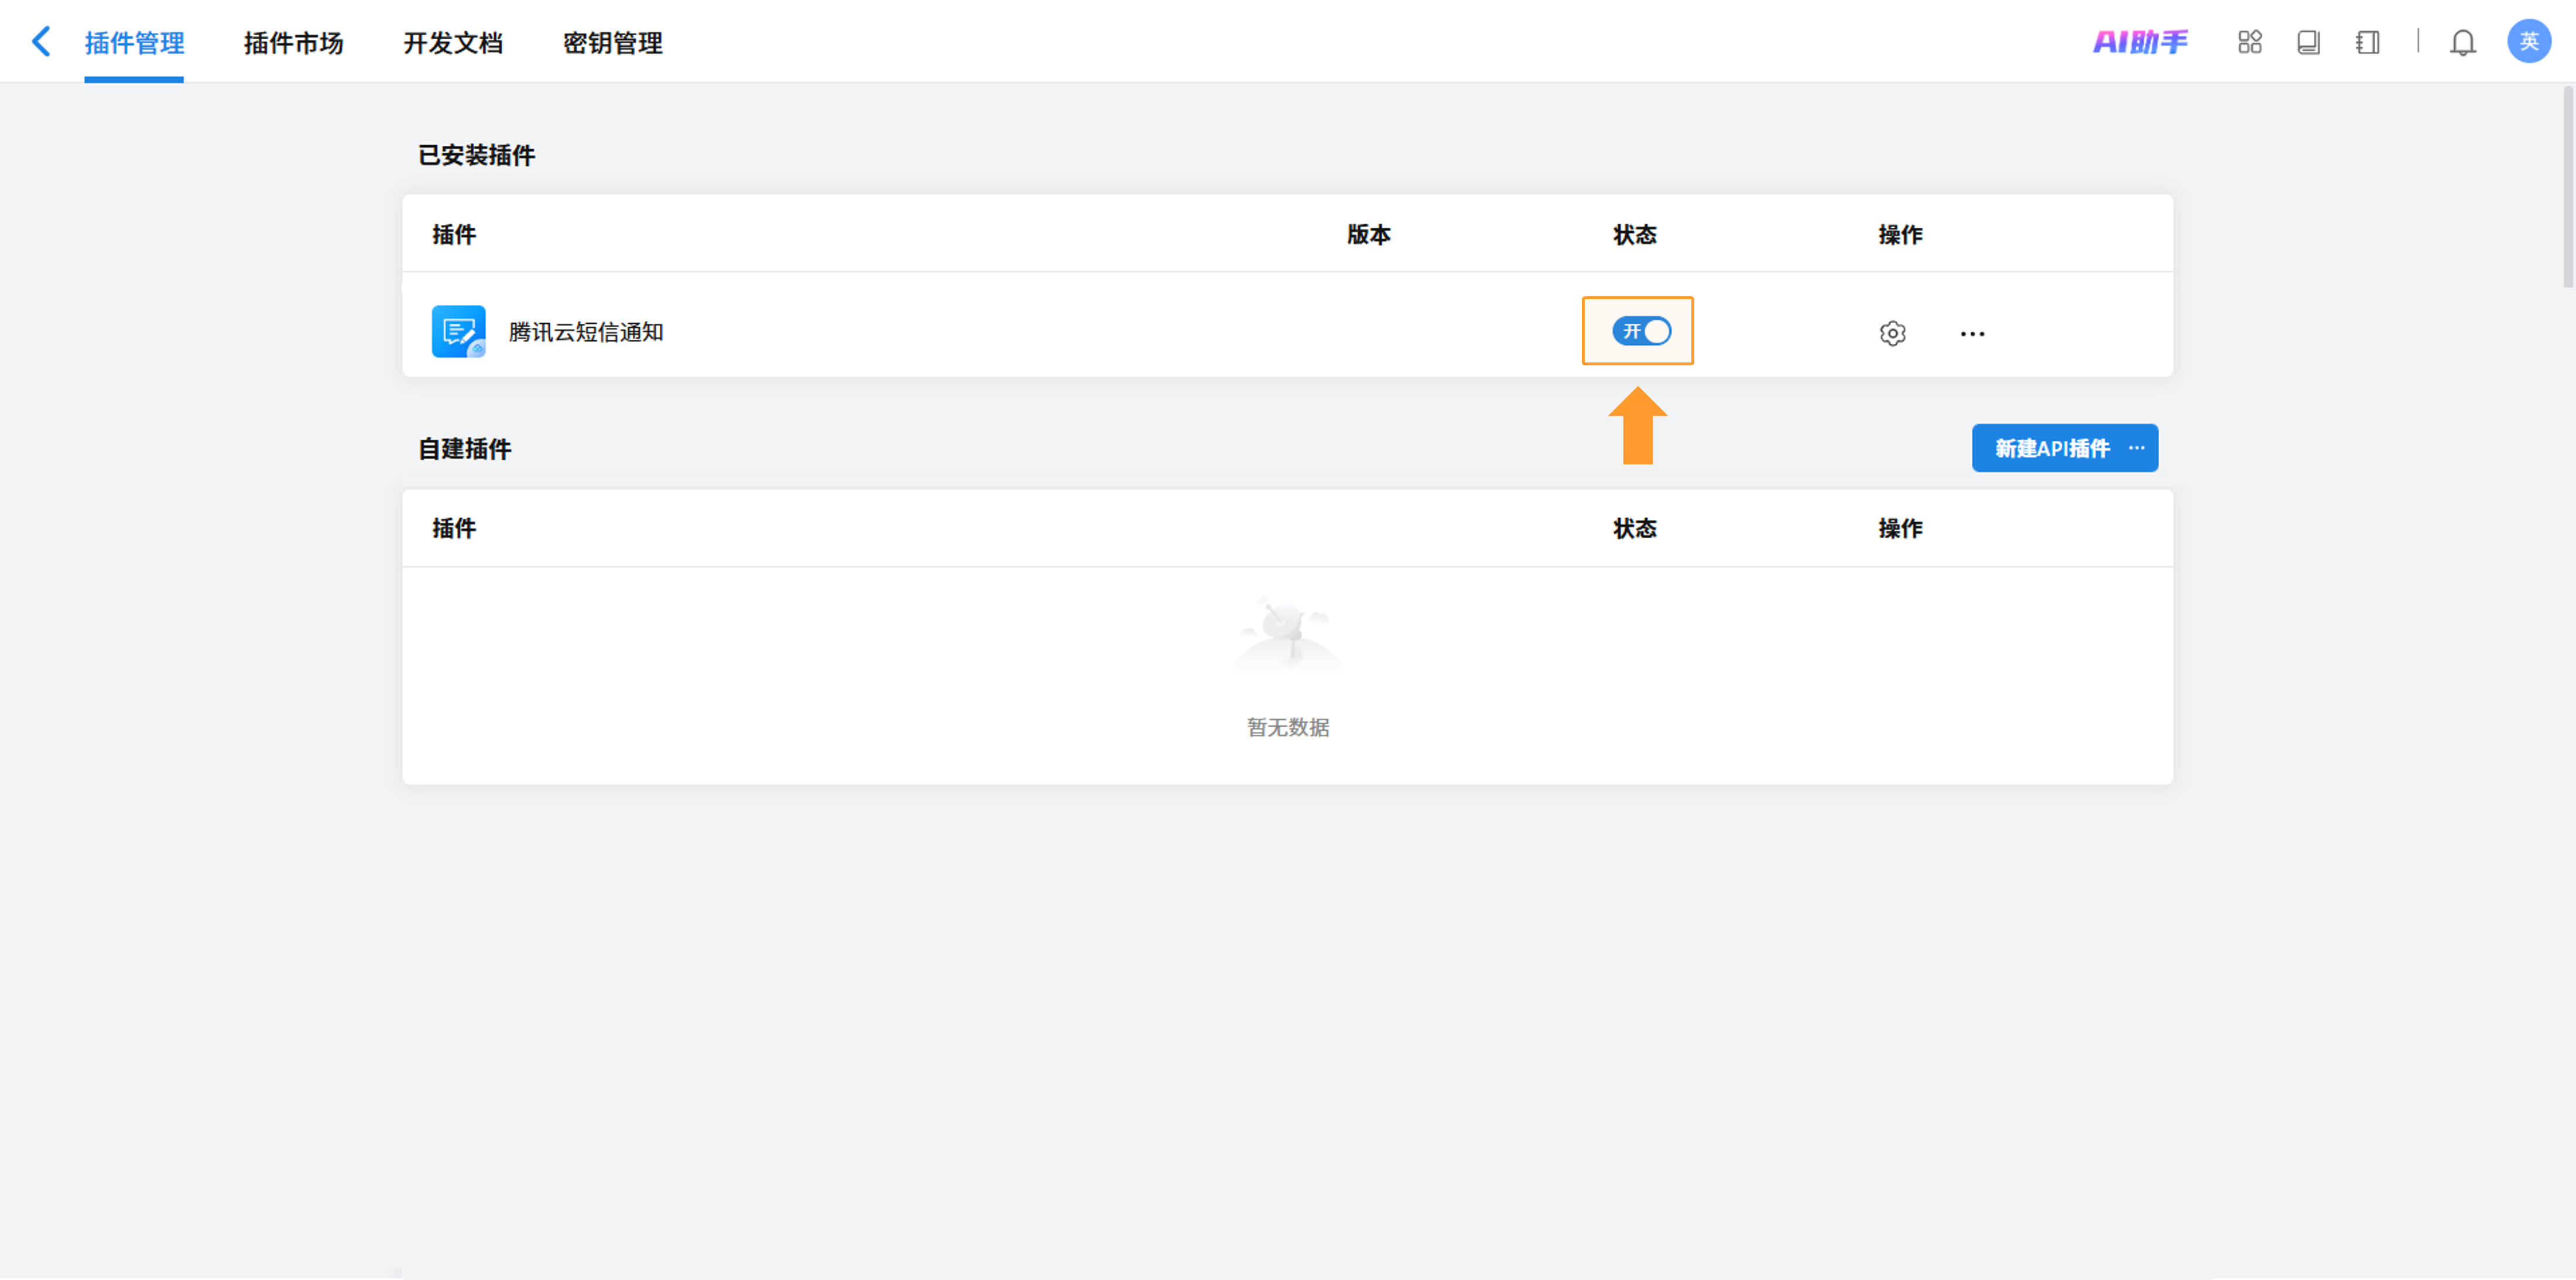Screen dimensions: 2576x1280
Task: Toggle off the 腾讯云短信通知 status switch
Action: pos(1641,331)
